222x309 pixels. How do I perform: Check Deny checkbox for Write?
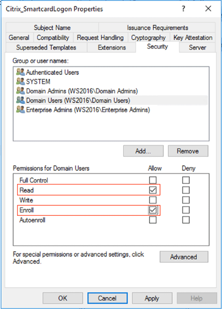point(186,200)
